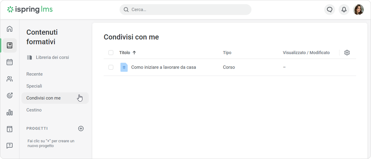Open the user profile avatar menu

pyautogui.click(x=358, y=10)
